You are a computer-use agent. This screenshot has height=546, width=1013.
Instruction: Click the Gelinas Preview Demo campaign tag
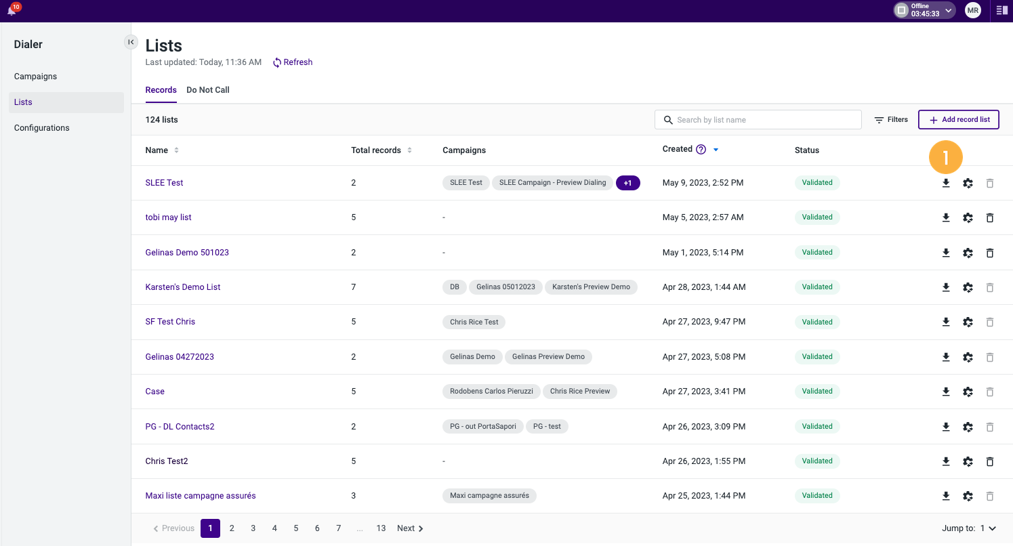(548, 357)
